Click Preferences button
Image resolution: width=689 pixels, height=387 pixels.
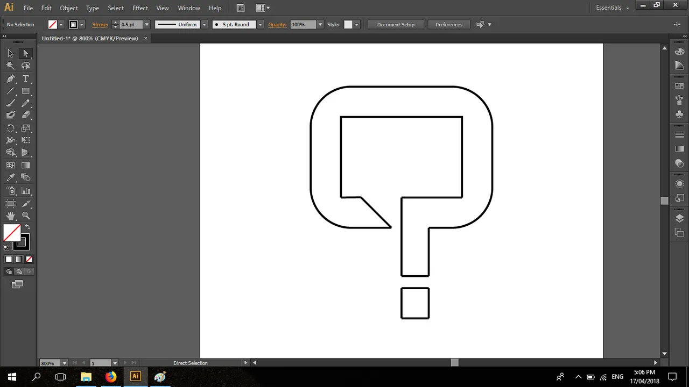click(x=449, y=25)
